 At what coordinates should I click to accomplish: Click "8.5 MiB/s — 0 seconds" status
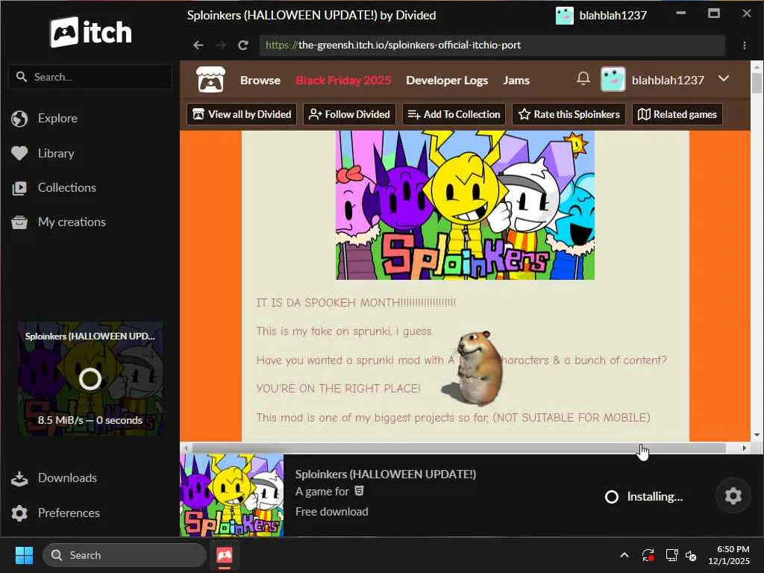click(x=90, y=420)
